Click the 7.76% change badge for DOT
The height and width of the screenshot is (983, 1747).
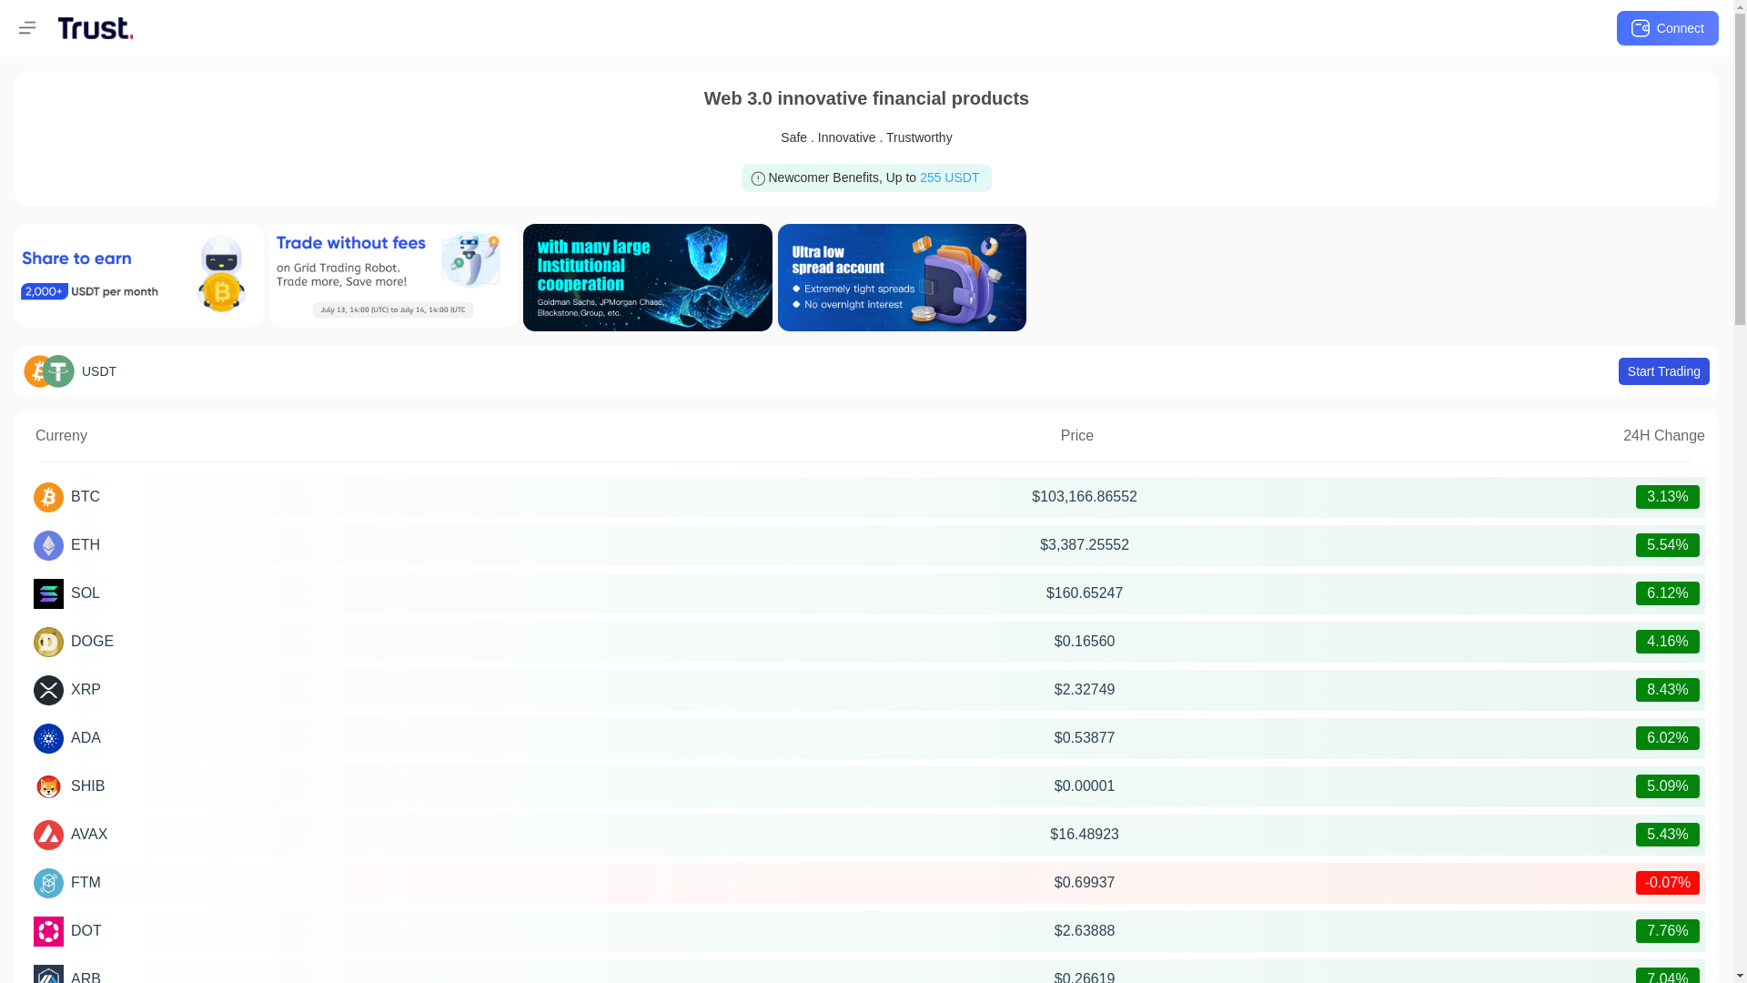pos(1667,931)
